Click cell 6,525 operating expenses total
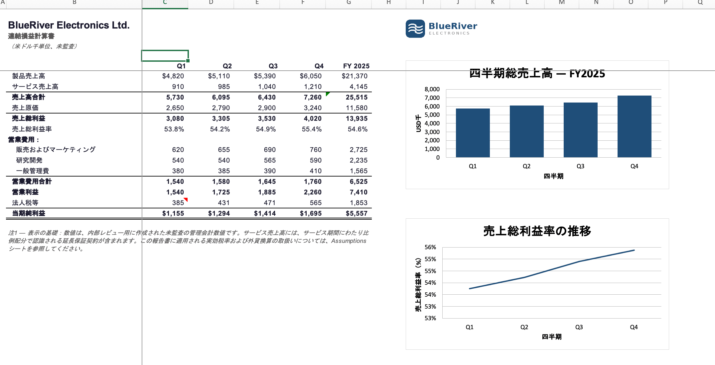This screenshot has width=715, height=365. pos(349,182)
